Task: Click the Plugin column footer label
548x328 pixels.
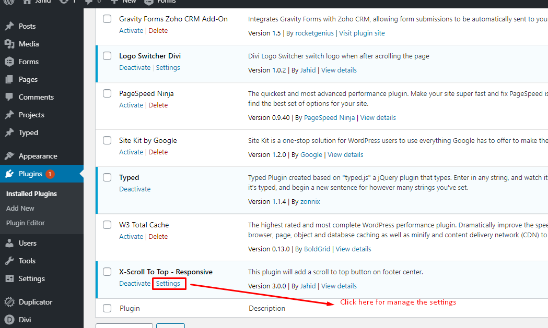Action: [x=130, y=309]
